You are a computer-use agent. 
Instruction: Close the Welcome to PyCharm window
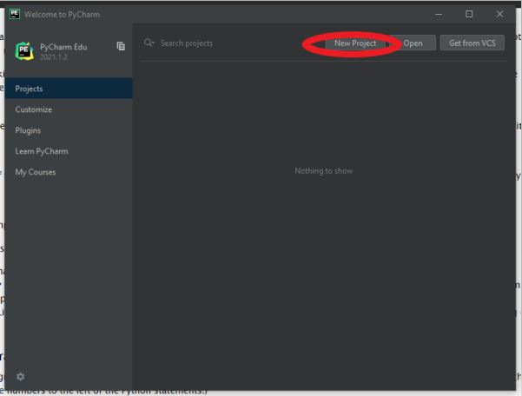tap(499, 14)
